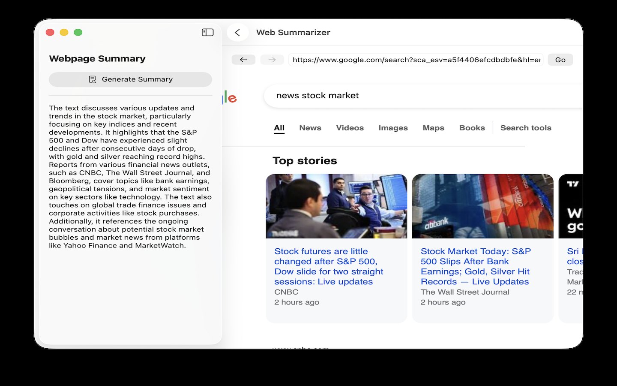Open the Images tab
This screenshot has width=617, height=386.
point(393,128)
